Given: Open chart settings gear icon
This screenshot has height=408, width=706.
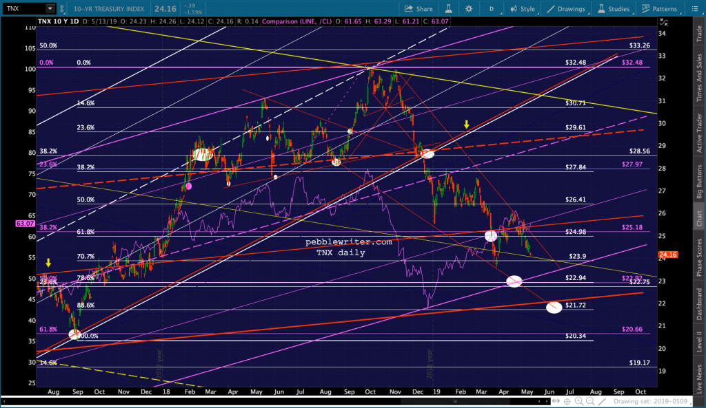Looking at the screenshot, I should 469,8.
